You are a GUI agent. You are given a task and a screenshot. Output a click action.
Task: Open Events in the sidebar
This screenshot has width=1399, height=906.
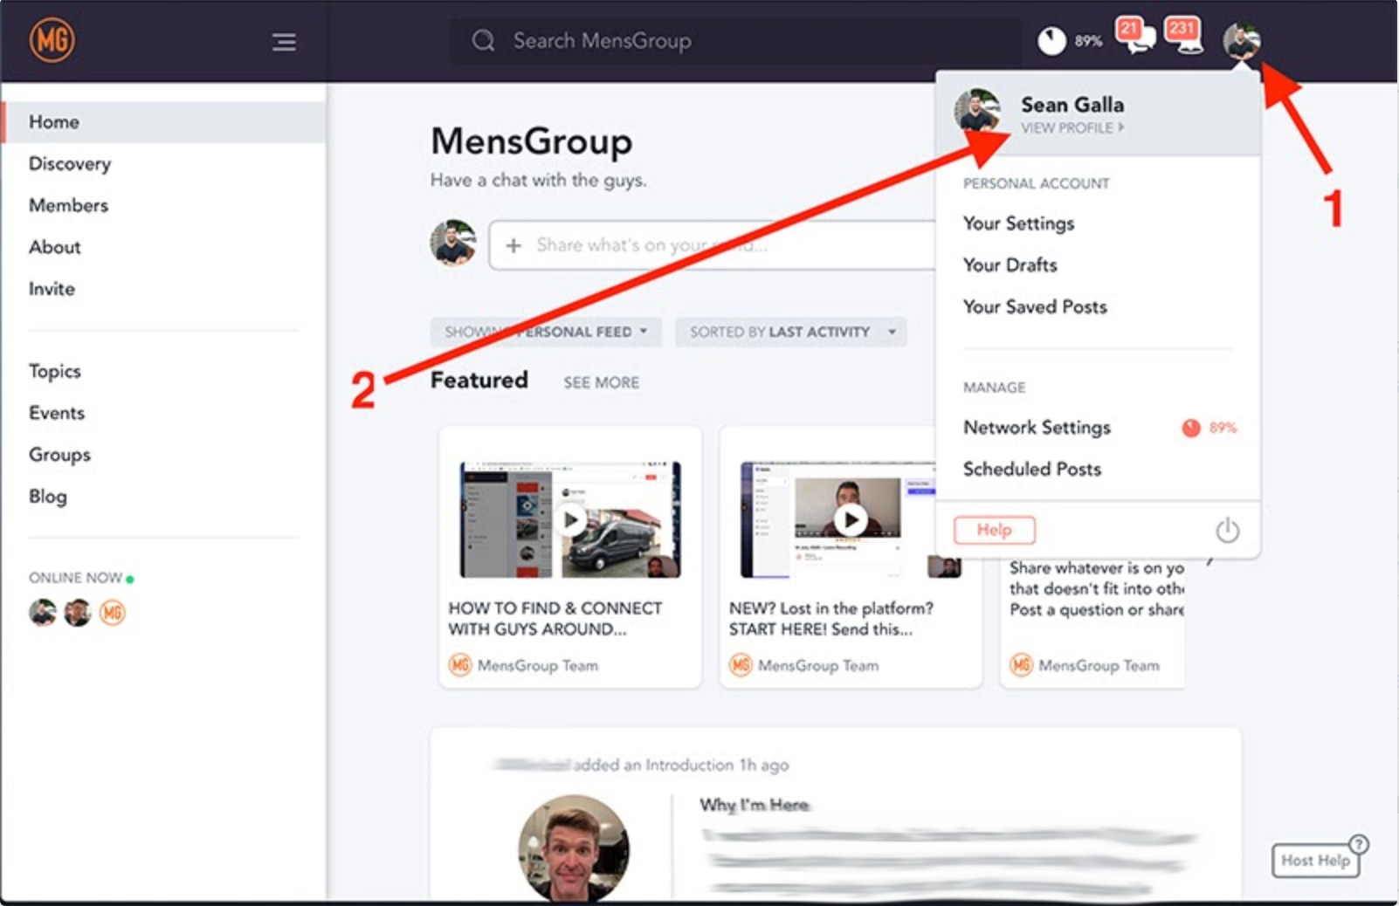57,413
